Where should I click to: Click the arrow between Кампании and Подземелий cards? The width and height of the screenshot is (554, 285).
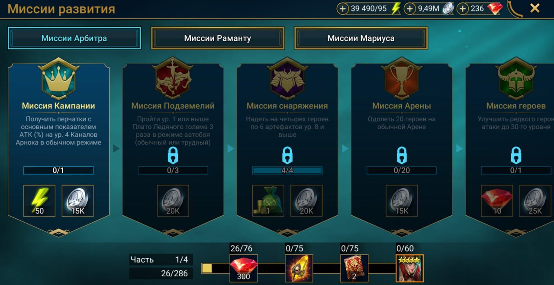click(116, 149)
